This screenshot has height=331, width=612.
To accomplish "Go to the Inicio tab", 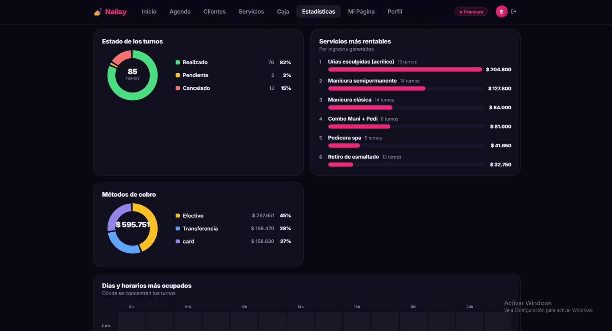I will tap(149, 12).
